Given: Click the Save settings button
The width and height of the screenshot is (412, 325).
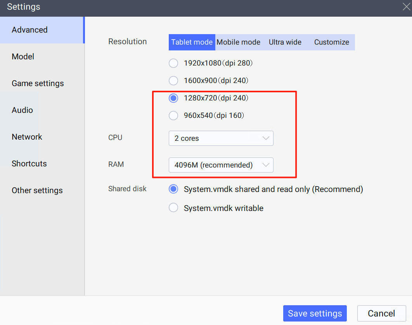Looking at the screenshot, I should 315,313.
